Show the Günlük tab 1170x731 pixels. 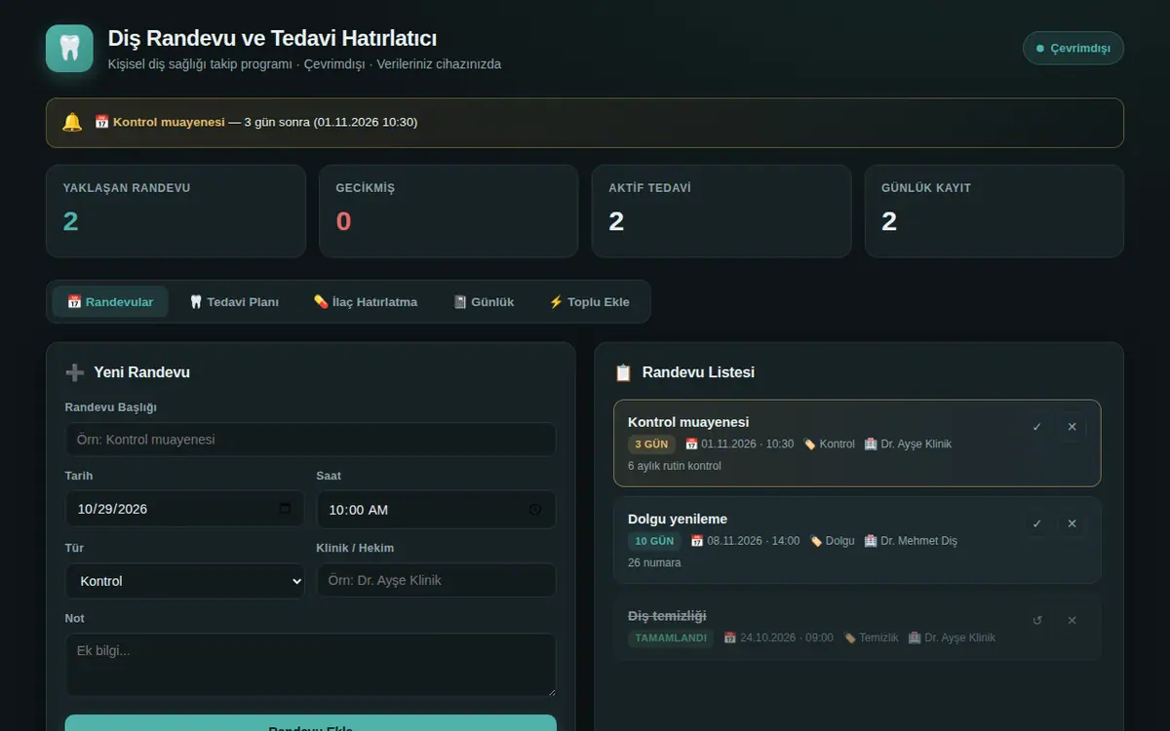point(484,302)
